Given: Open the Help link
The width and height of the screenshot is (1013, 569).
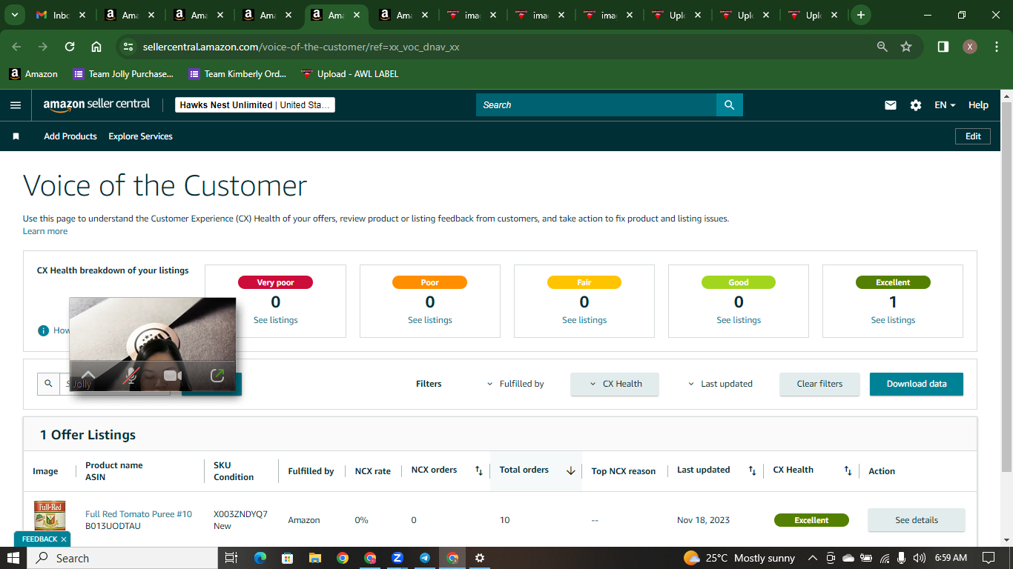Looking at the screenshot, I should point(978,105).
